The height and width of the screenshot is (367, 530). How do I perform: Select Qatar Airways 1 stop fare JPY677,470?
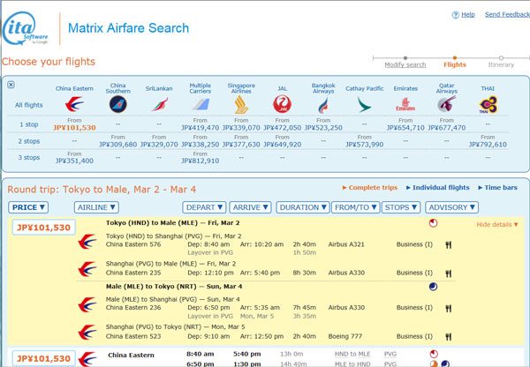(x=446, y=128)
